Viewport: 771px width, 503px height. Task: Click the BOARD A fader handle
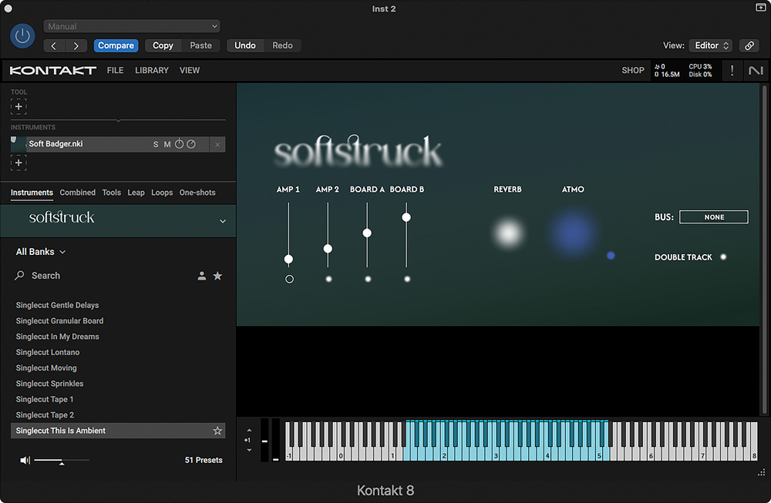[367, 233]
